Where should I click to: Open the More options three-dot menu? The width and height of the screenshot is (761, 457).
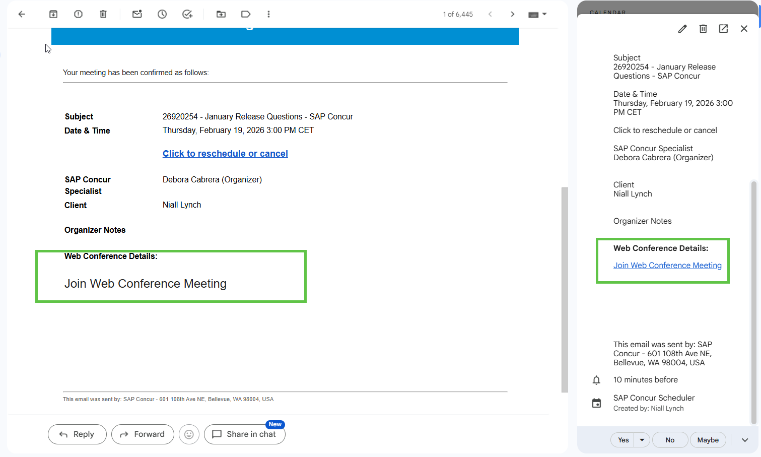click(268, 14)
